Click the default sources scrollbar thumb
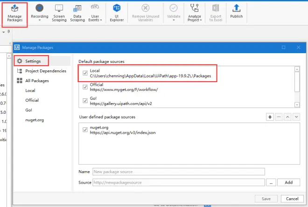Screen dimensions: 308x207 pos(297,82)
